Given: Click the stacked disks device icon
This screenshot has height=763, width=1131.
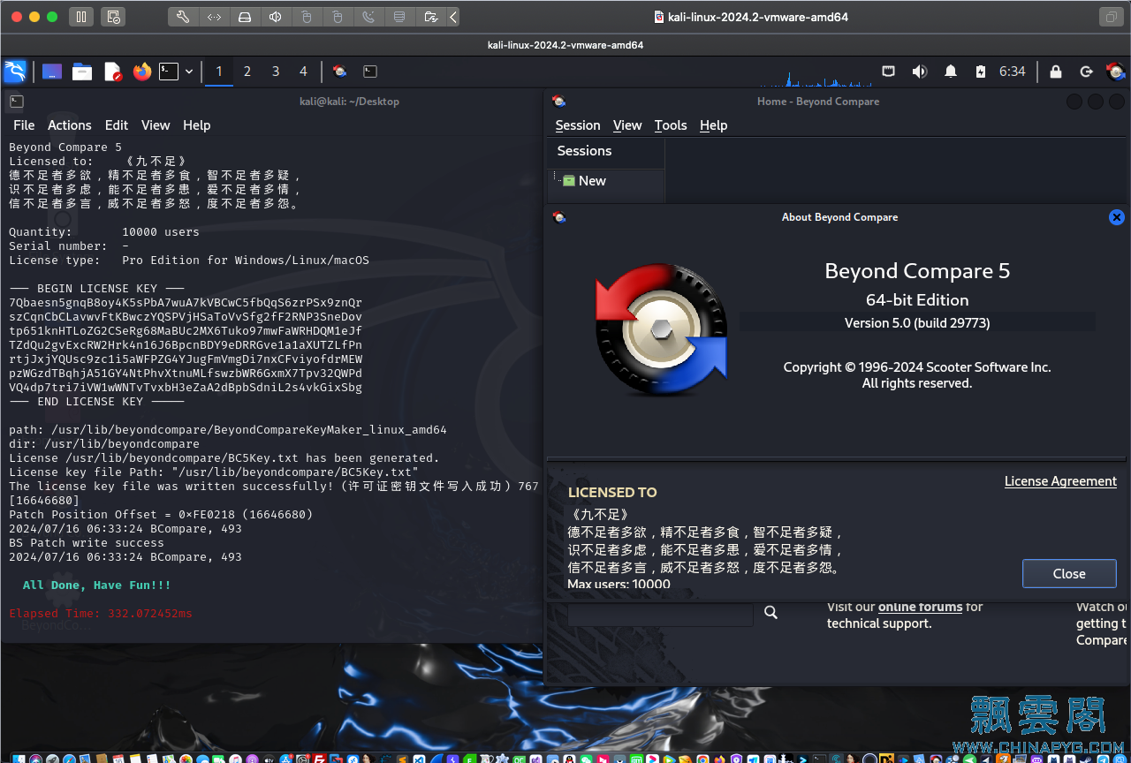Looking at the screenshot, I should (x=399, y=17).
